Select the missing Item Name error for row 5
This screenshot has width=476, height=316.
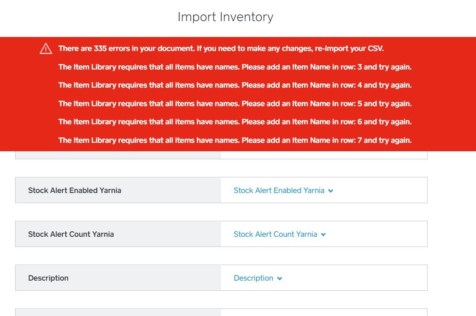pos(235,104)
